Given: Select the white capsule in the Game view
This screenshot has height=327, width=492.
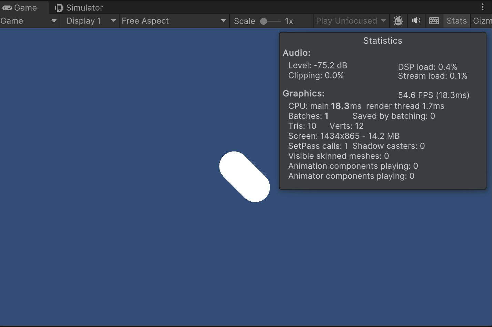Looking at the screenshot, I should coord(245,177).
